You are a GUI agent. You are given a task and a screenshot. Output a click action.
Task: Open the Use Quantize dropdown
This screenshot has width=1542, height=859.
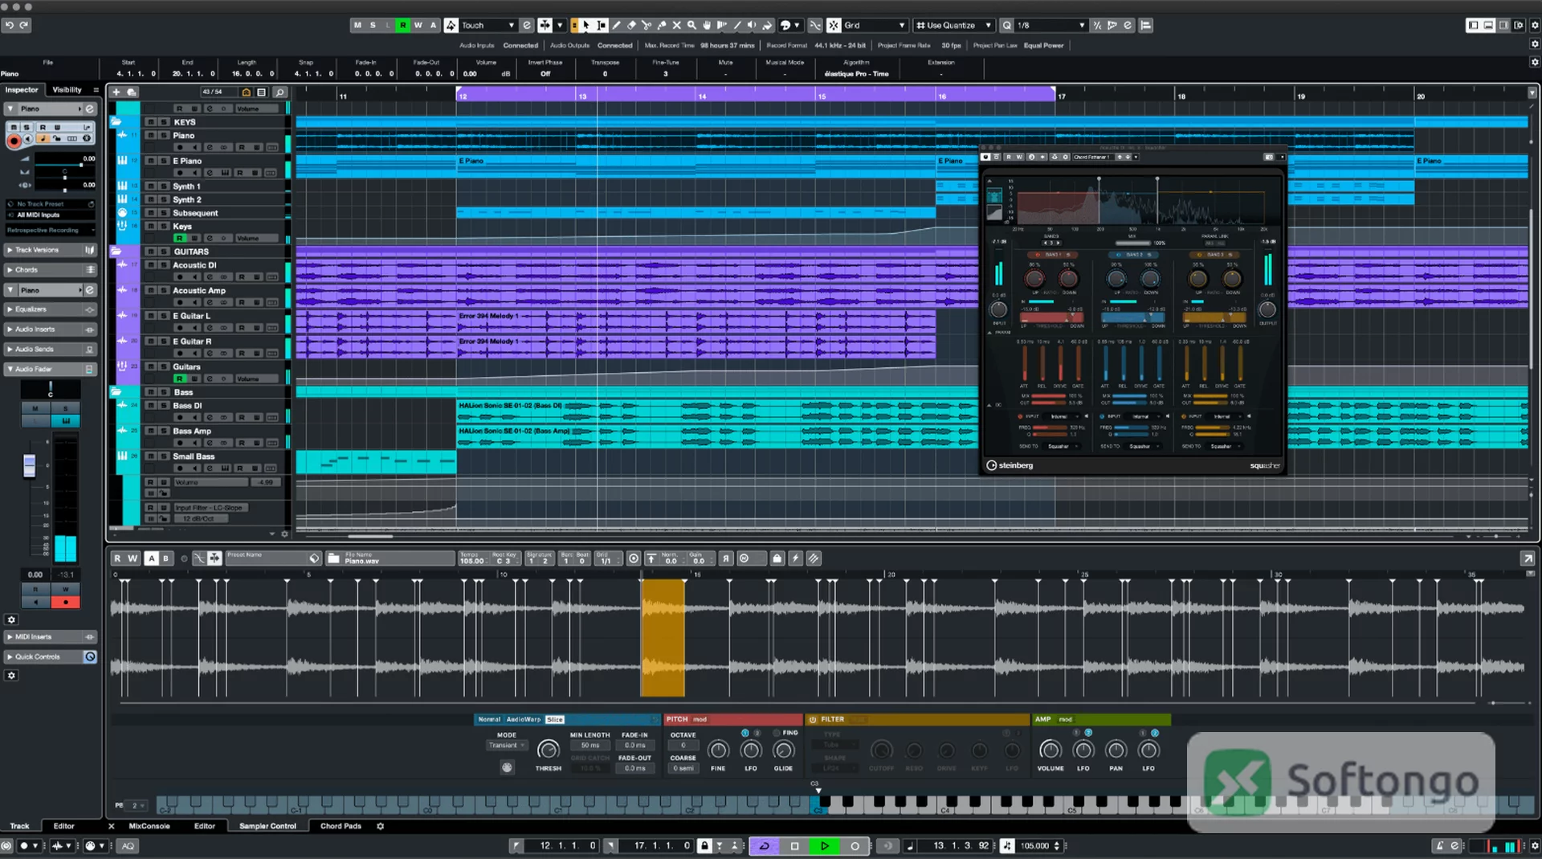pos(954,25)
